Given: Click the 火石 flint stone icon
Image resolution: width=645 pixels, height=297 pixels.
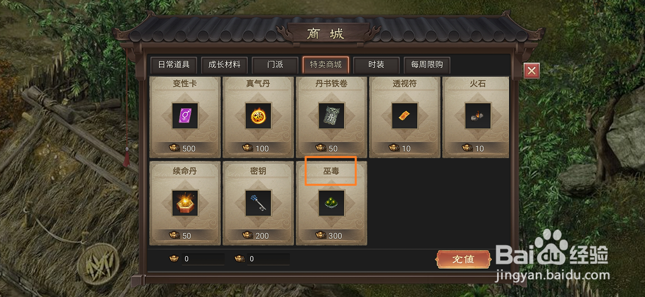Looking at the screenshot, I should pyautogui.click(x=478, y=116).
